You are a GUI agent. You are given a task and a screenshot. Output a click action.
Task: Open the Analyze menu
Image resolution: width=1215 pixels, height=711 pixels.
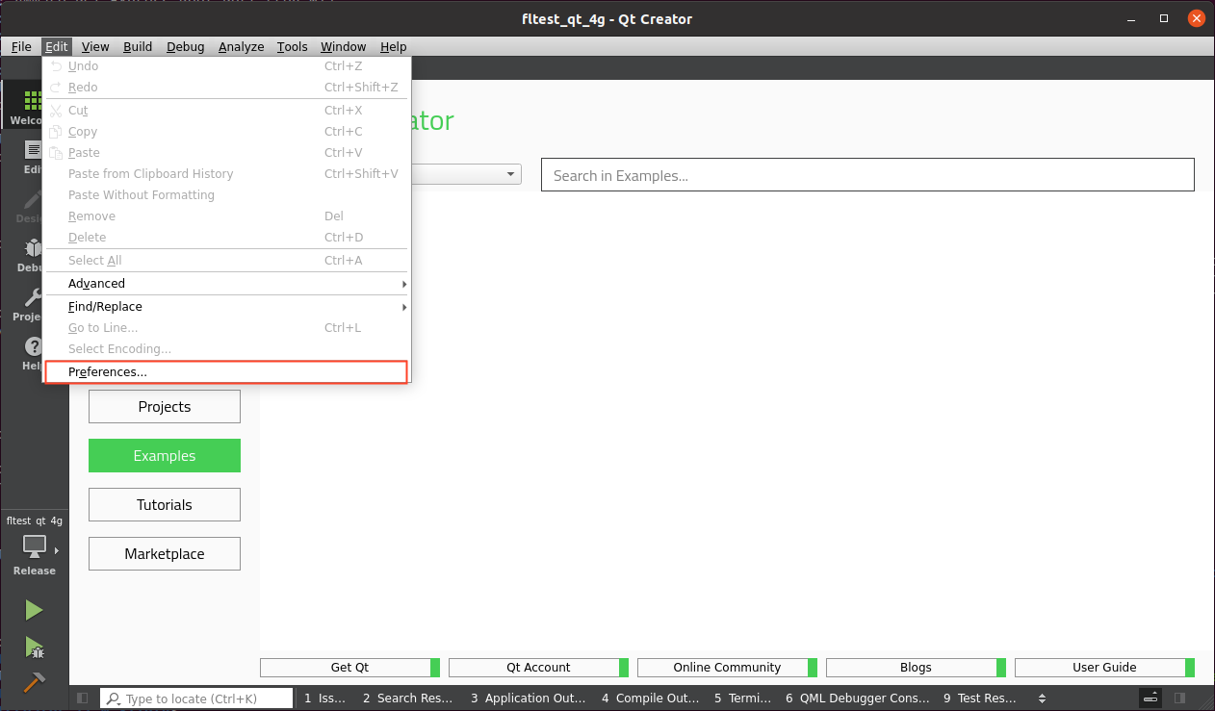(x=241, y=46)
